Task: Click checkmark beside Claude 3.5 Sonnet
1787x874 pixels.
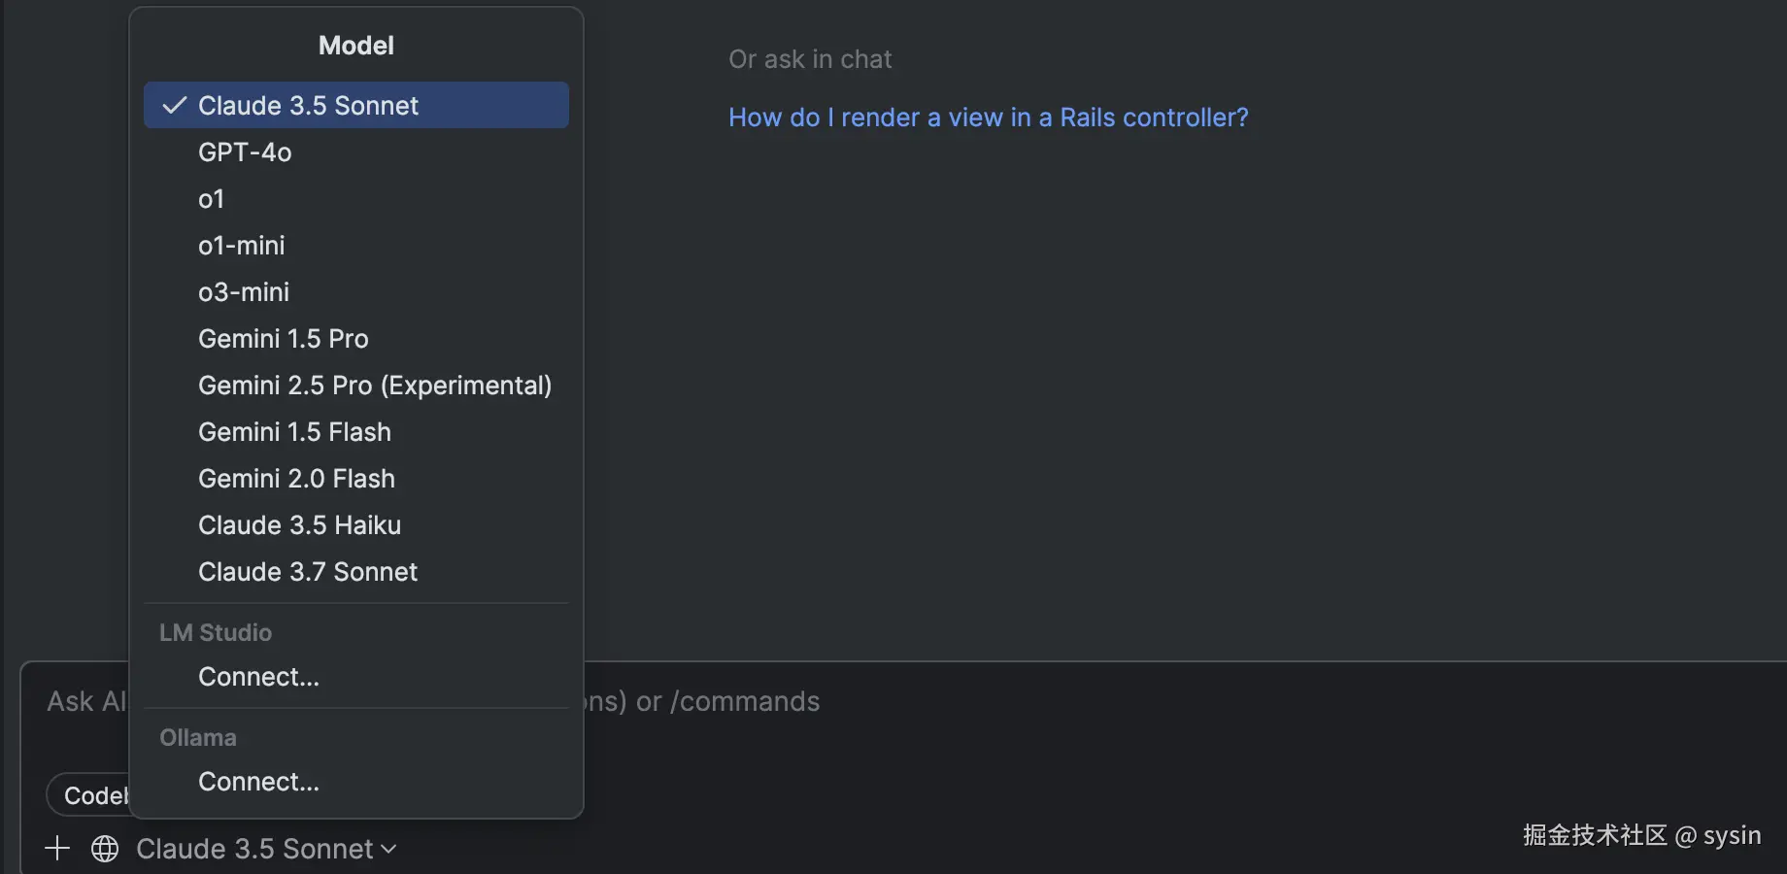Action: (x=175, y=106)
